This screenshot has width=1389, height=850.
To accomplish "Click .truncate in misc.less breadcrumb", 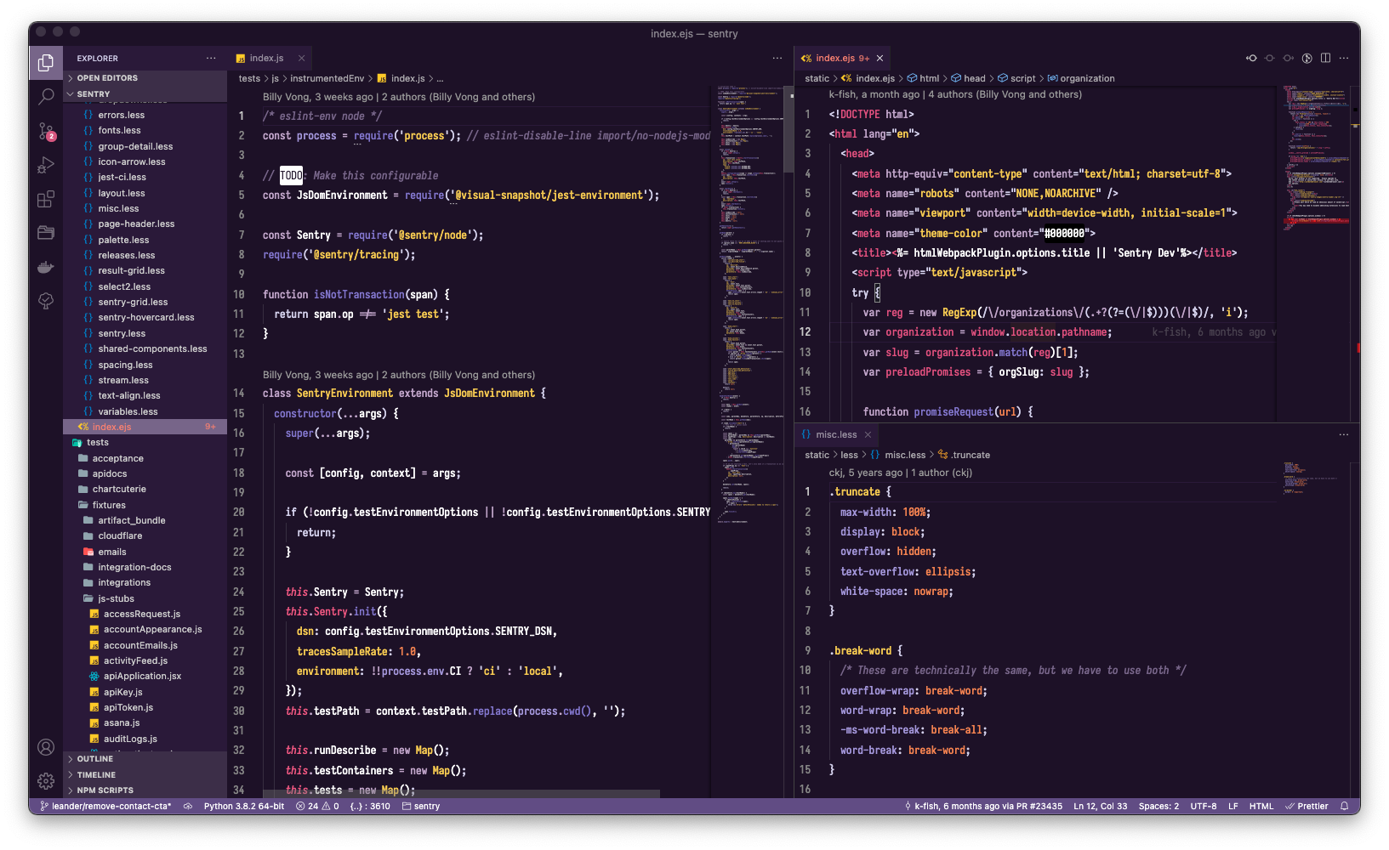I will [964, 455].
